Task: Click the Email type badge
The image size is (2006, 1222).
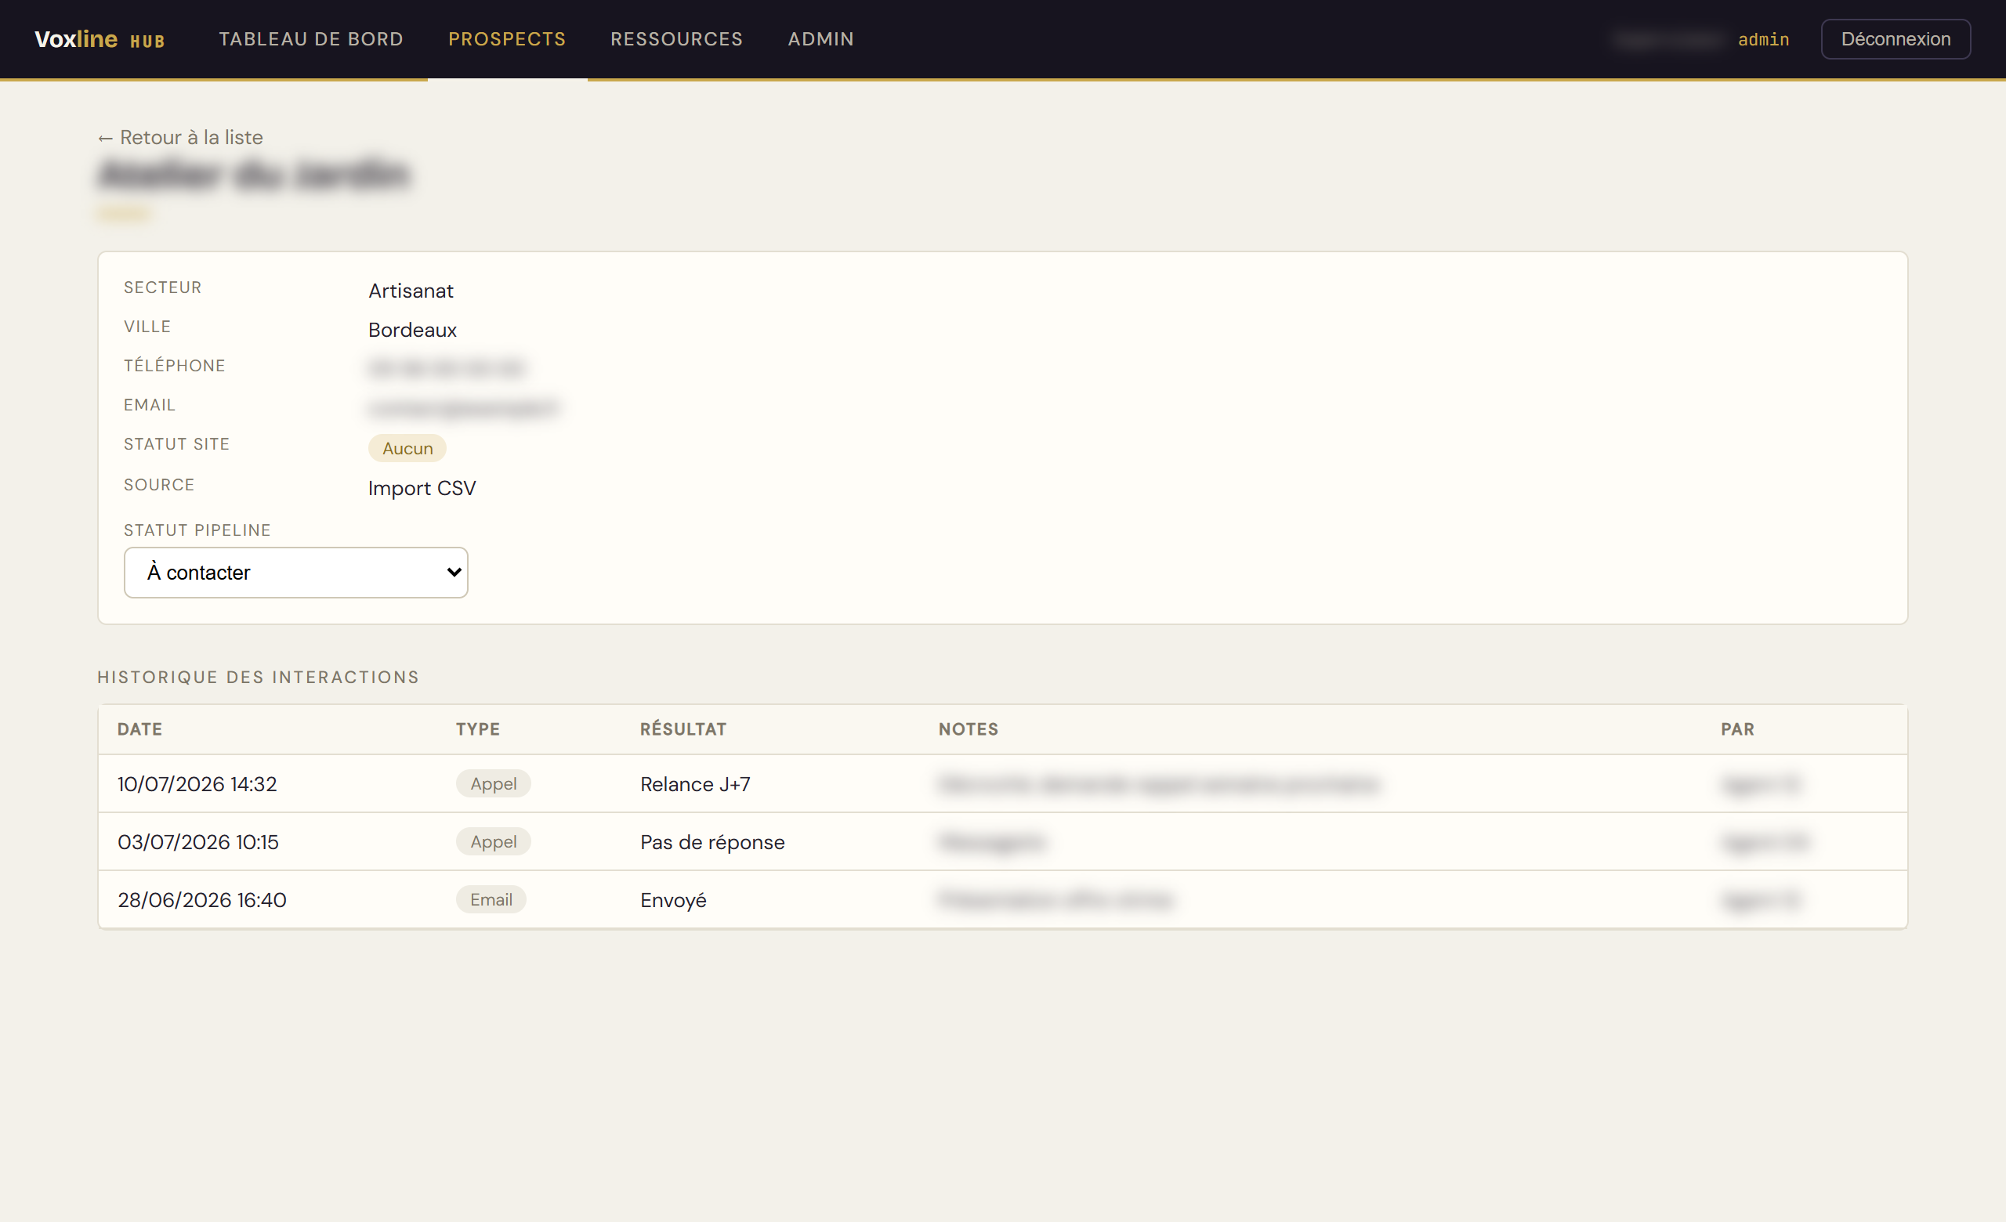Action: point(491,900)
